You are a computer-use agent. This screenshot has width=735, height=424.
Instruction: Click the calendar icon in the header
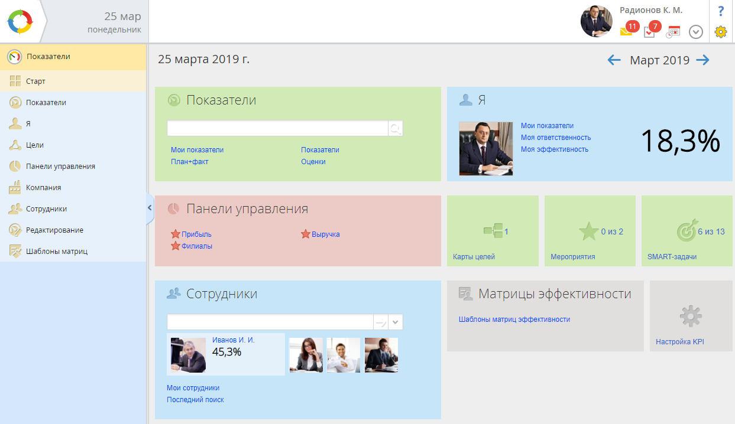[x=673, y=32]
